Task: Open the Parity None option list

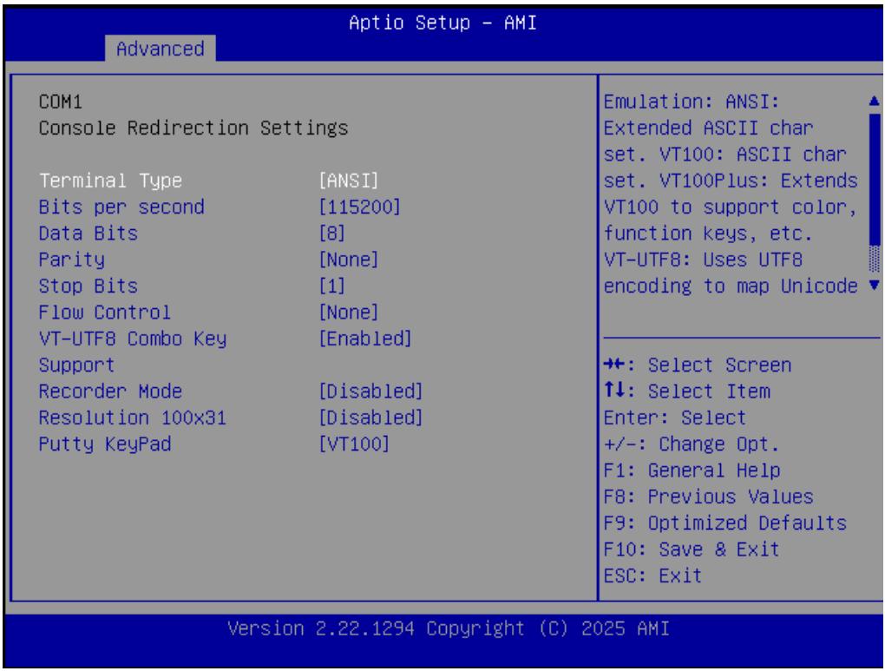Action: click(x=348, y=260)
